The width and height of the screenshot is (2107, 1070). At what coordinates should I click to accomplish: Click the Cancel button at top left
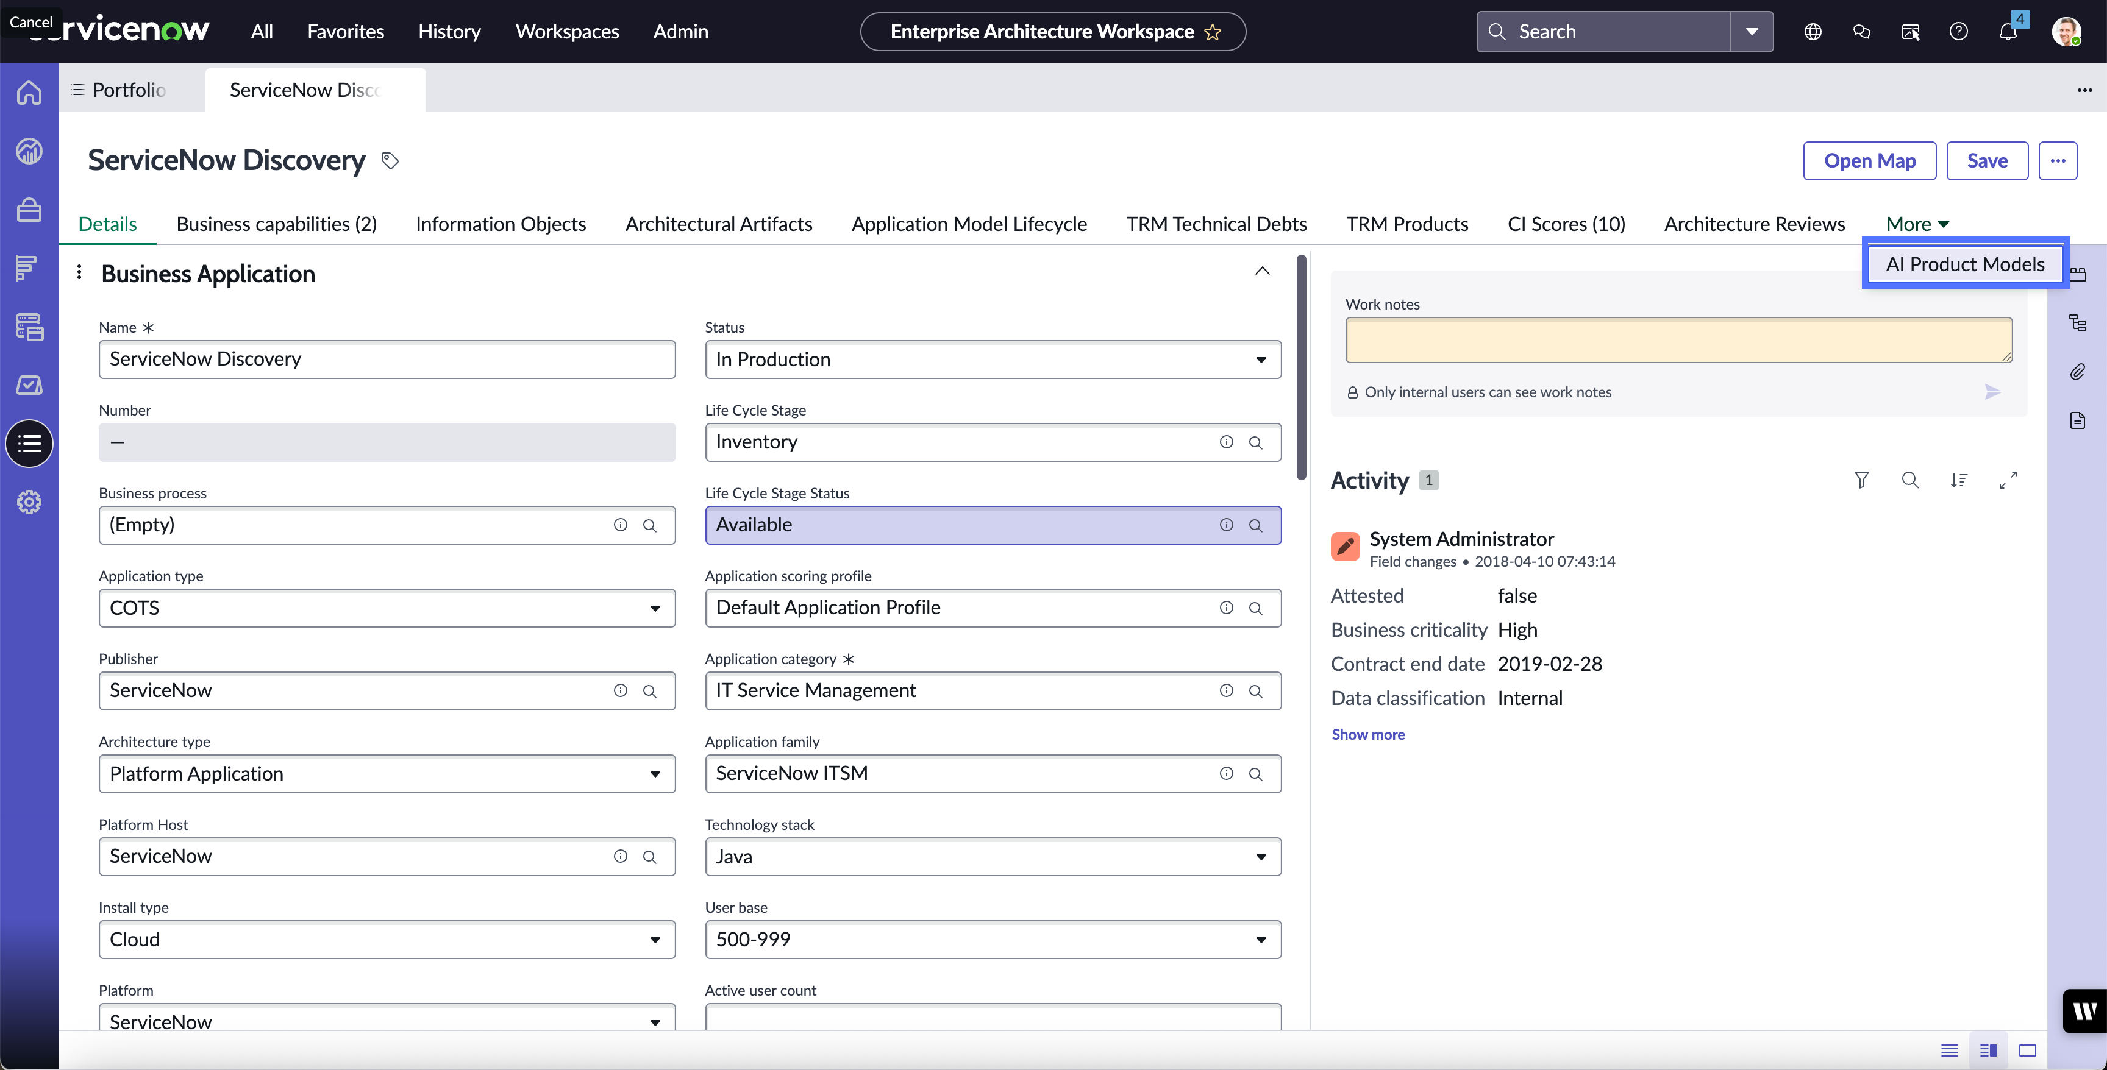point(30,22)
